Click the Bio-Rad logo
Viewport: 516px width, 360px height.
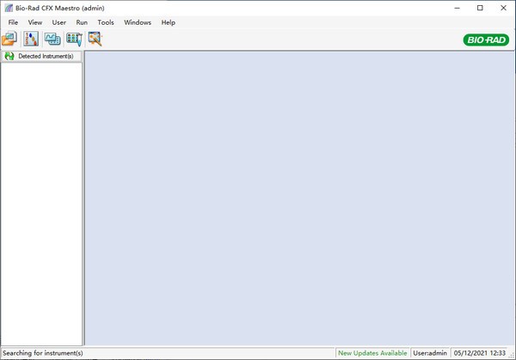pyautogui.click(x=485, y=40)
